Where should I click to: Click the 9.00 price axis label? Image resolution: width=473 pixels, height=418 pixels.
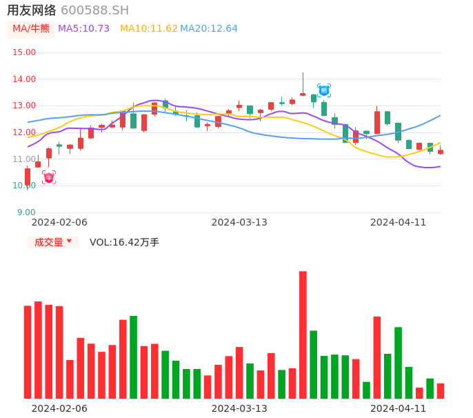(x=26, y=212)
